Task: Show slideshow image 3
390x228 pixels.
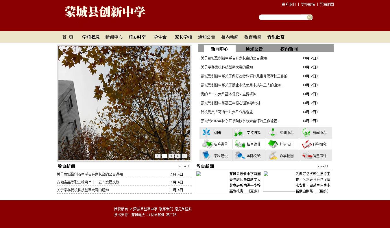Action: tap(171, 156)
